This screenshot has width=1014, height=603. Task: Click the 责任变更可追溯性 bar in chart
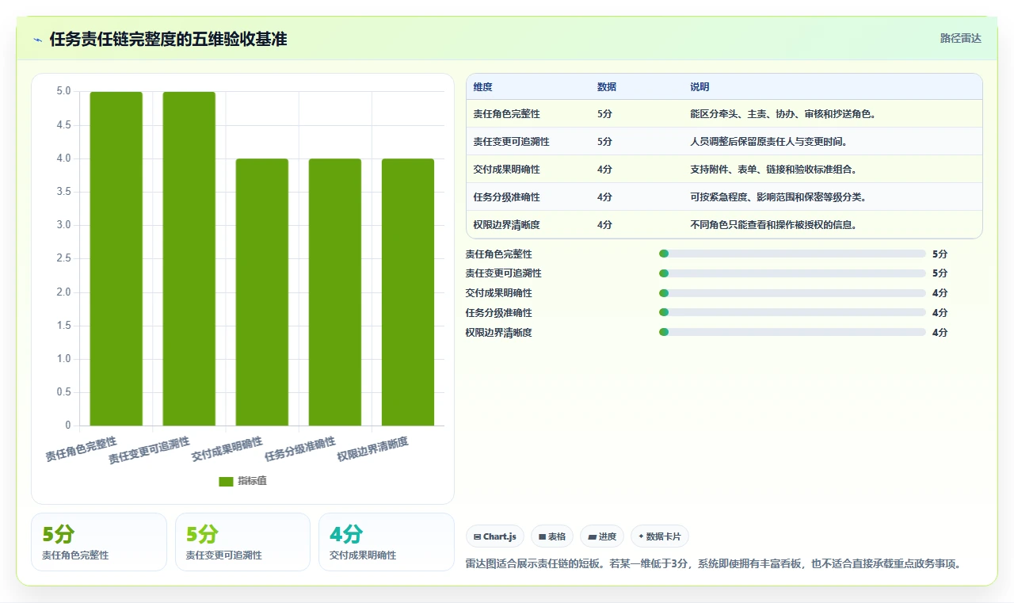point(189,258)
